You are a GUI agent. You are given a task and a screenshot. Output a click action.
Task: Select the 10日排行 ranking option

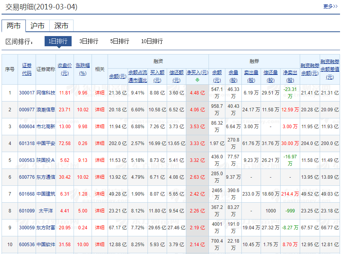151,41
